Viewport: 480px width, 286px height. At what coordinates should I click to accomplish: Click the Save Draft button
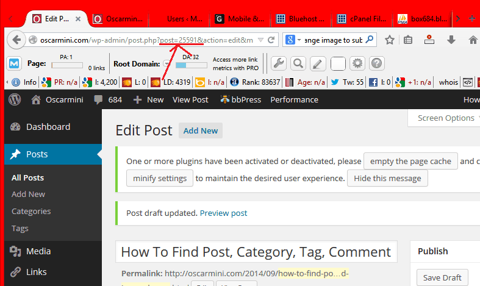pyautogui.click(x=442, y=277)
